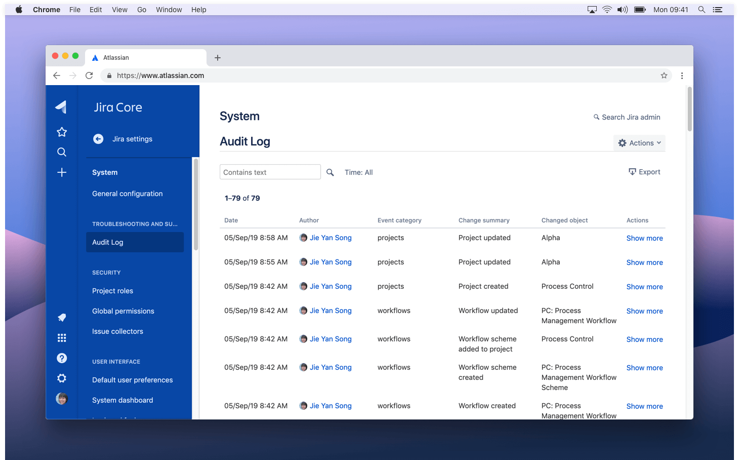Click the settings gear in the sidebar
Image resolution: width=739 pixels, height=460 pixels.
click(x=61, y=378)
